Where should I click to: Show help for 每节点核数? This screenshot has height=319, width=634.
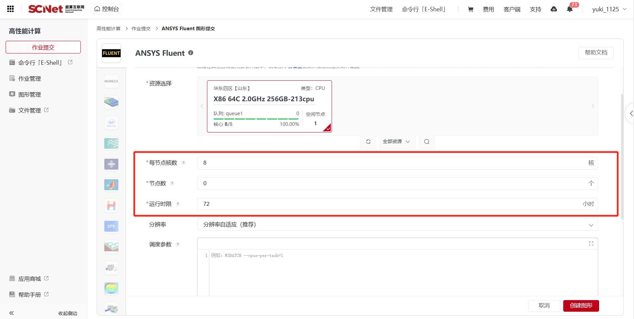(183, 163)
